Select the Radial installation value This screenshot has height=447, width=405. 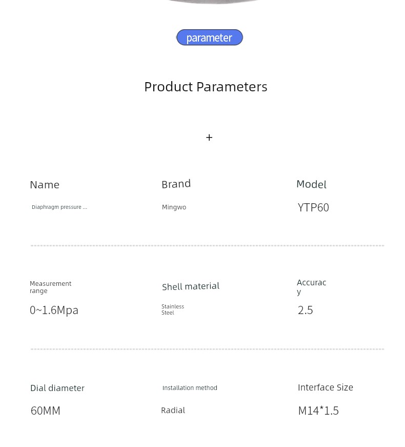pyautogui.click(x=173, y=410)
